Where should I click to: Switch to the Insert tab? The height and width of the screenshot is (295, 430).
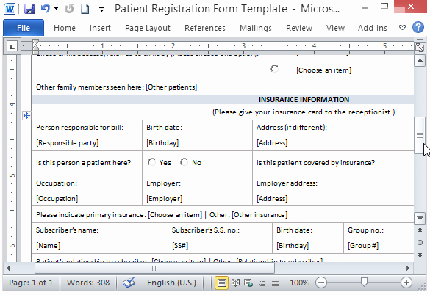(100, 28)
